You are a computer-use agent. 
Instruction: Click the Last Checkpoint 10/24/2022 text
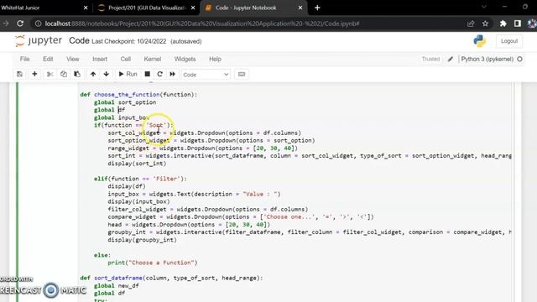point(129,41)
